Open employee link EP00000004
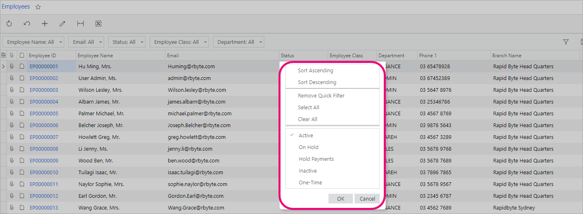Viewport: 583px width, 214px height. pos(44,102)
